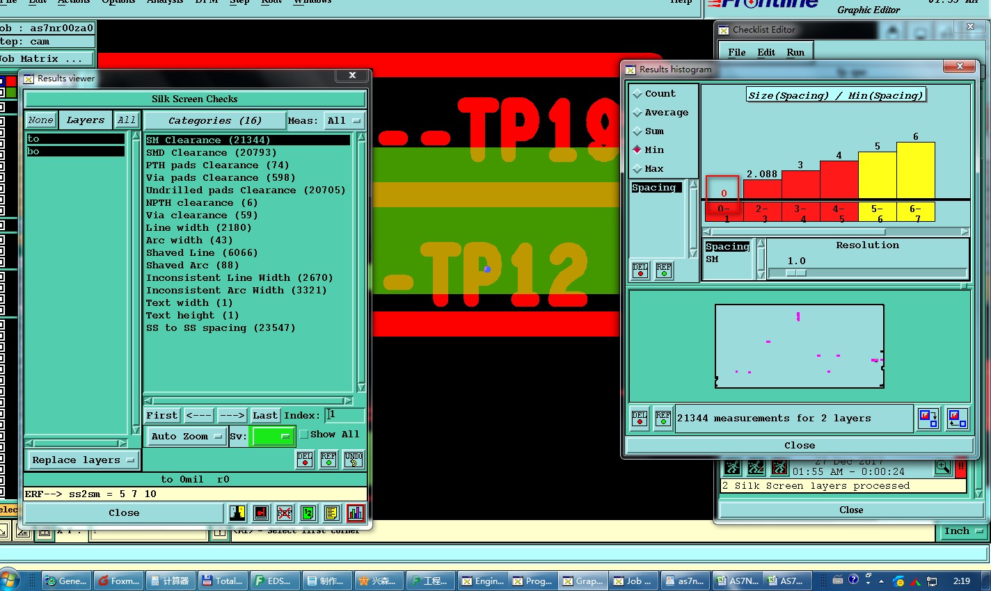Click the Resolution slider handle

(795, 273)
